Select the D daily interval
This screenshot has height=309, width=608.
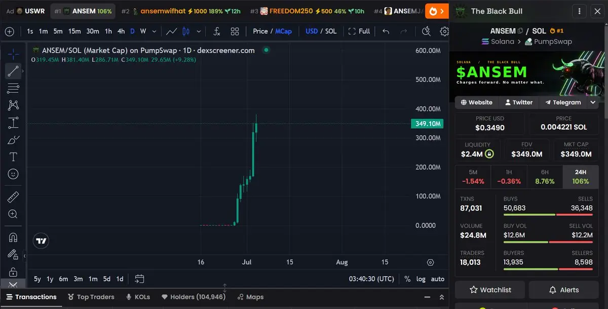pyautogui.click(x=132, y=31)
